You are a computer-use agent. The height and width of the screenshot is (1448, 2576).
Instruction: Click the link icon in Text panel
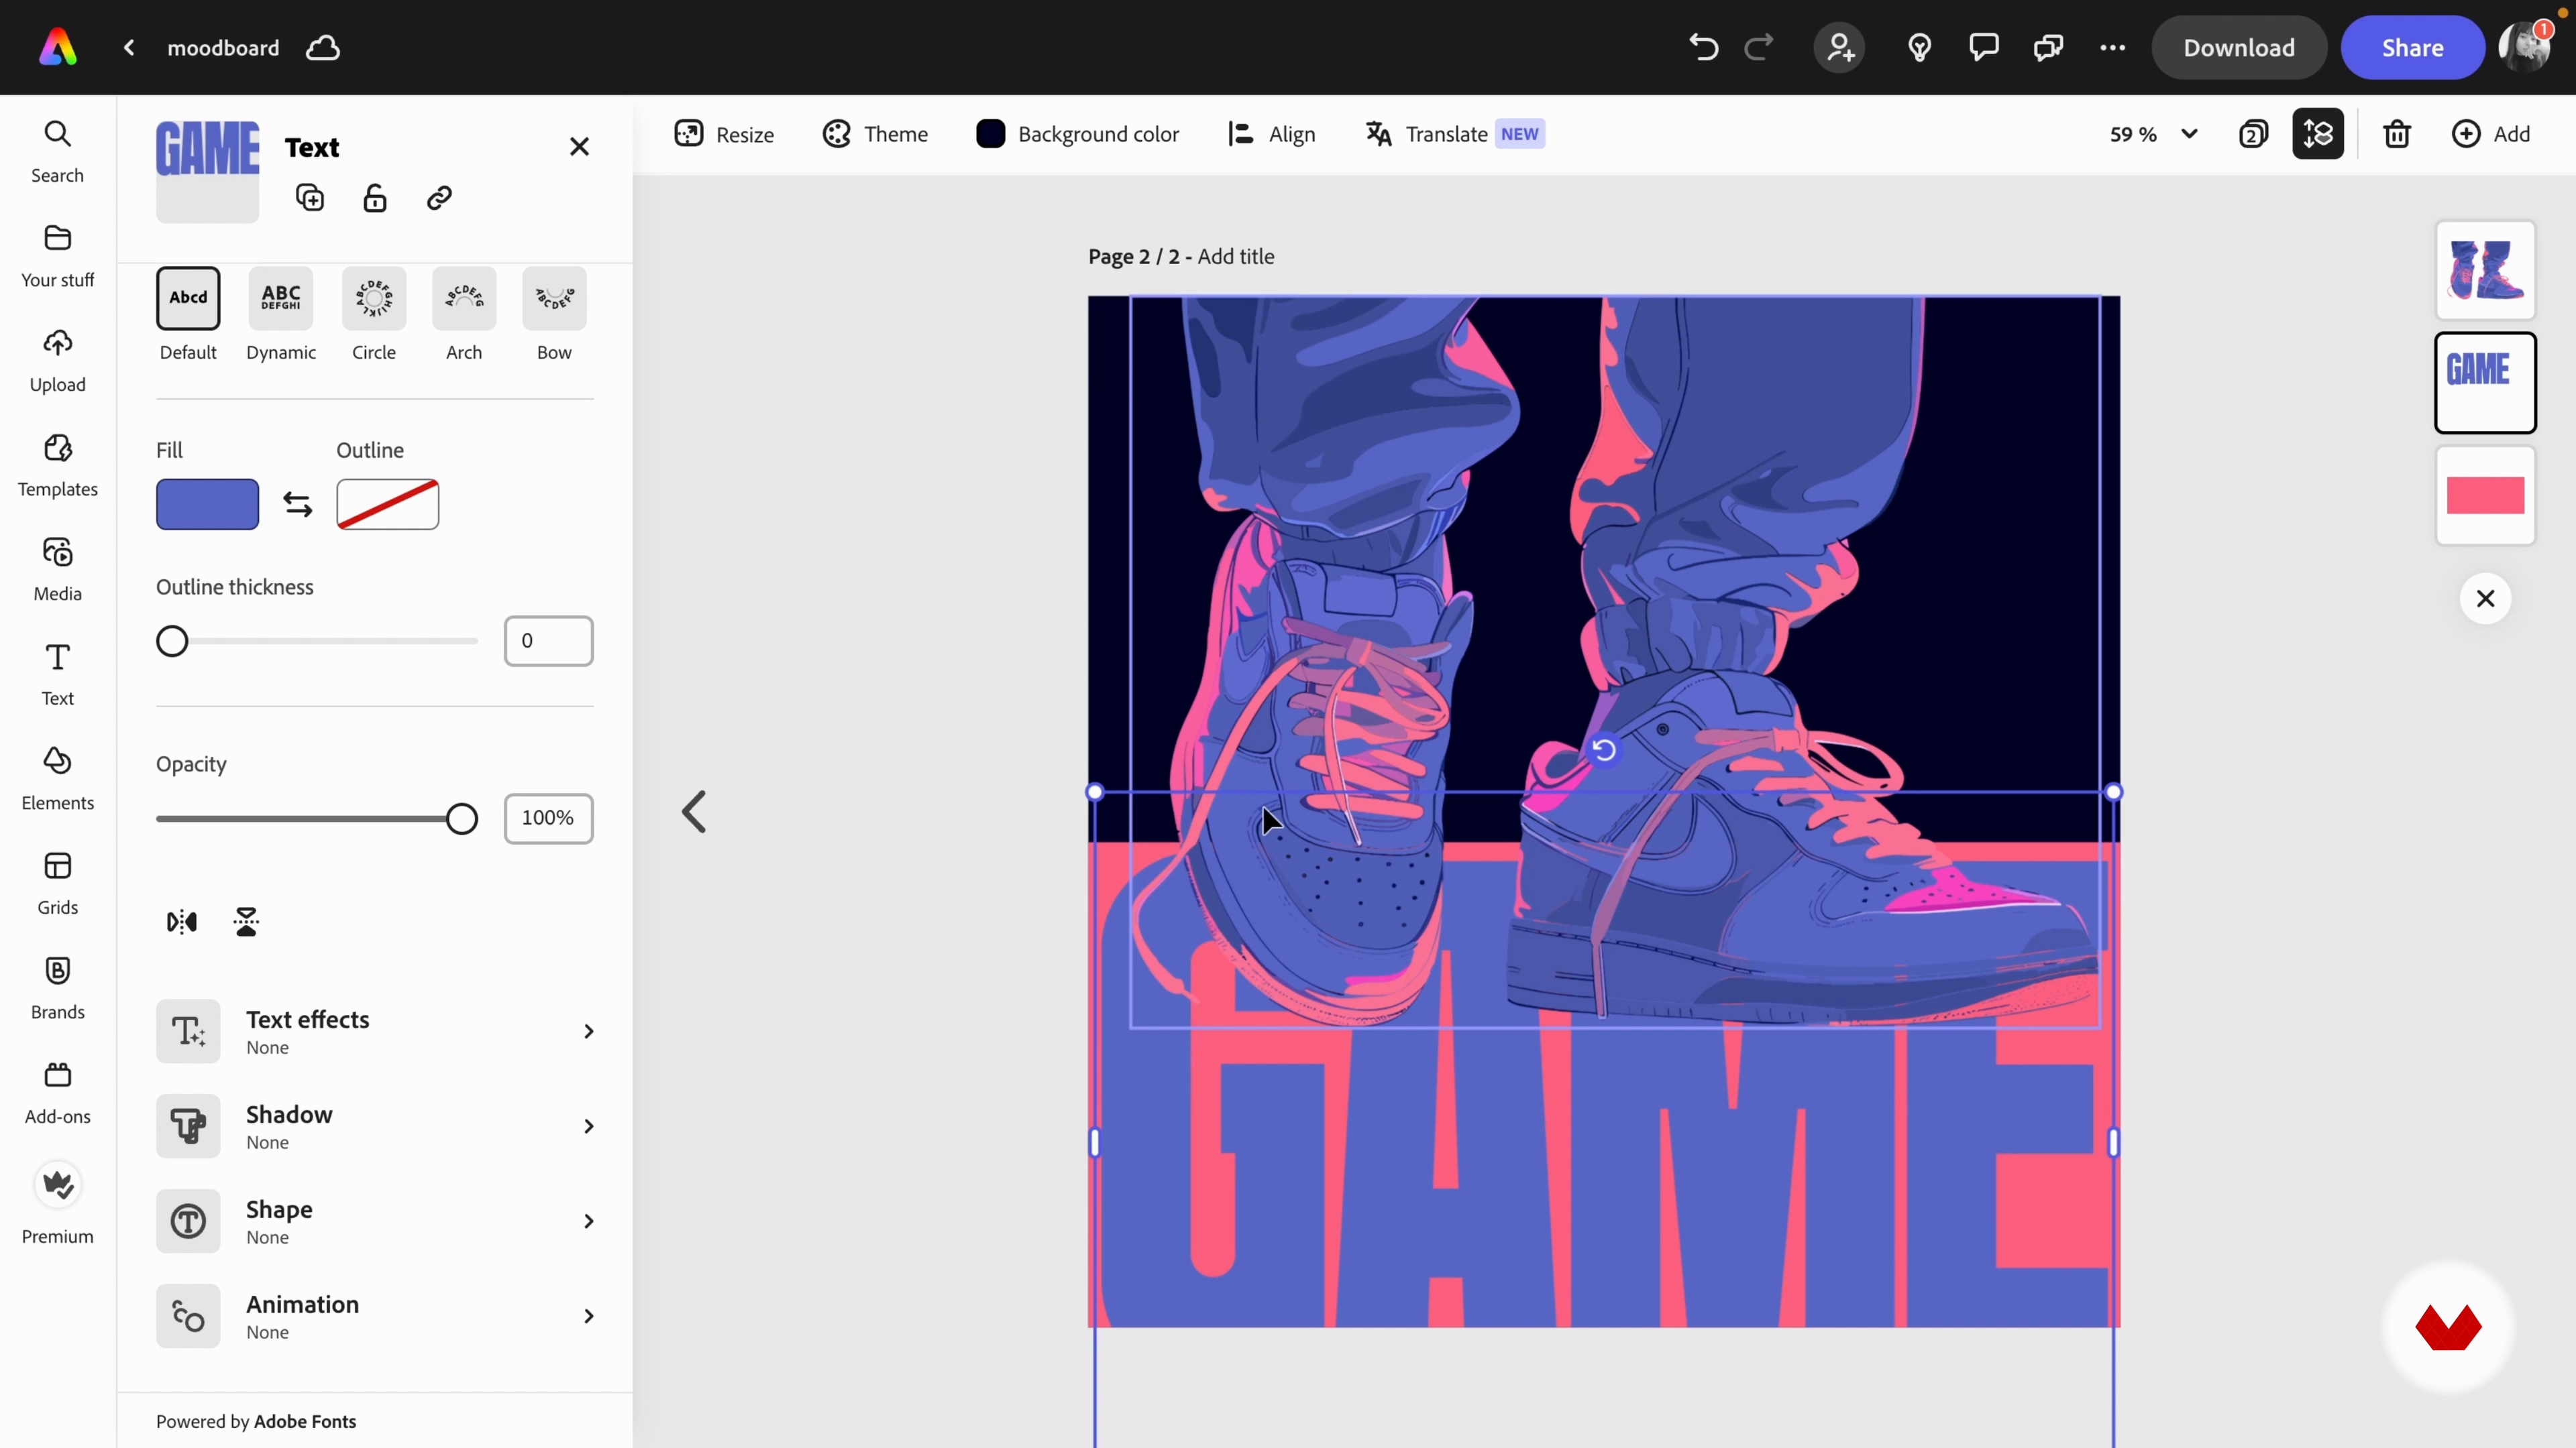pyautogui.click(x=439, y=198)
